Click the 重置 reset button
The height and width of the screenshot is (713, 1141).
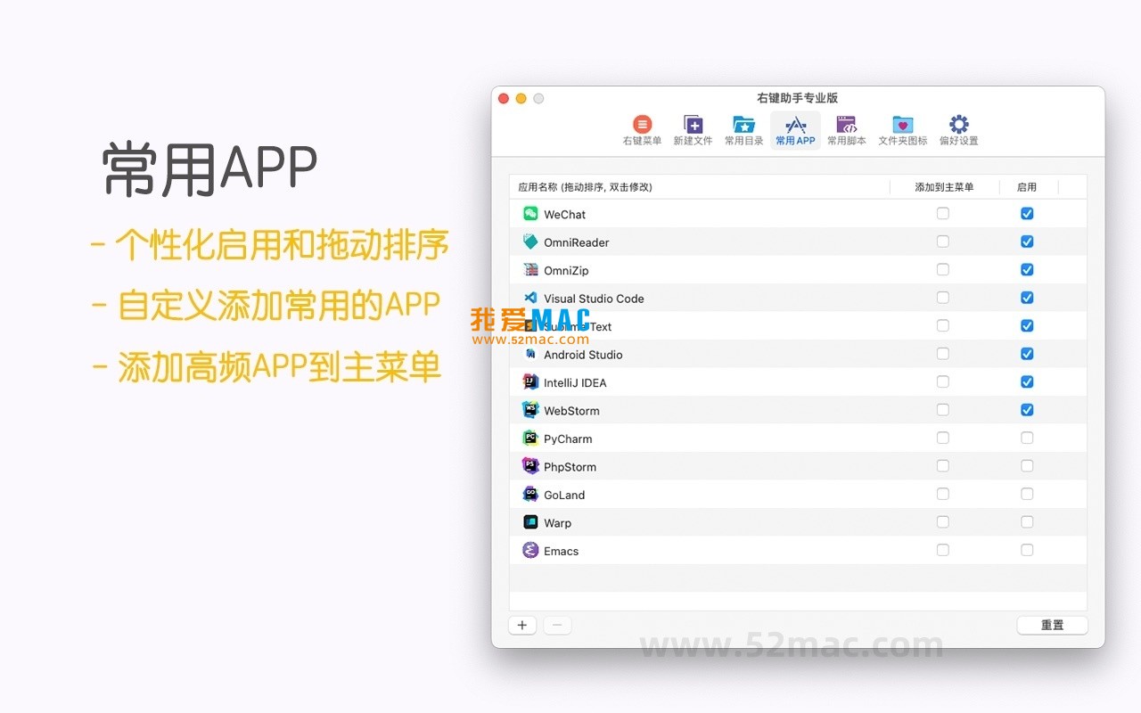[1052, 625]
